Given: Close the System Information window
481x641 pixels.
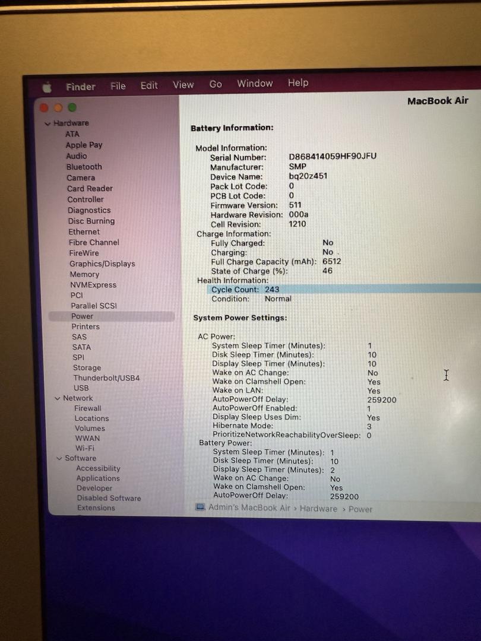Looking at the screenshot, I should tap(44, 108).
